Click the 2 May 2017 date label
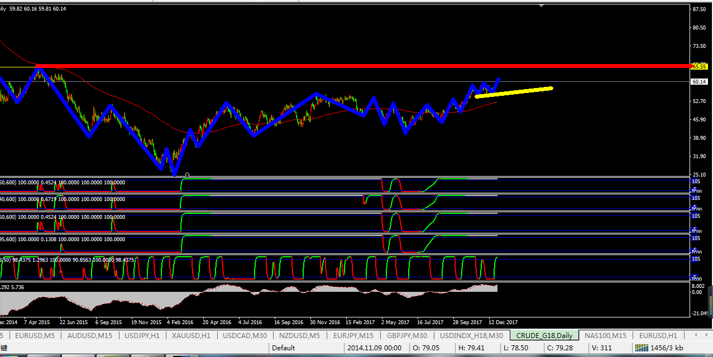Screen dimensions: 713x357 coord(395,322)
